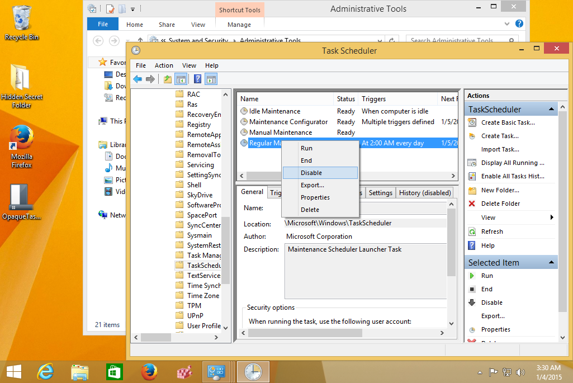Select the Mozilla Firefox desktop shortcut
Screen dimensions: 573x383
[x=22, y=146]
